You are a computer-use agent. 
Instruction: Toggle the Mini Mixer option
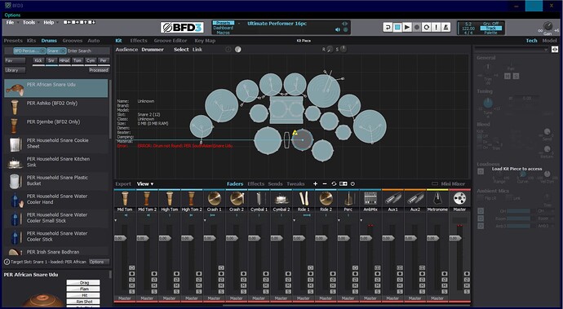(448, 183)
